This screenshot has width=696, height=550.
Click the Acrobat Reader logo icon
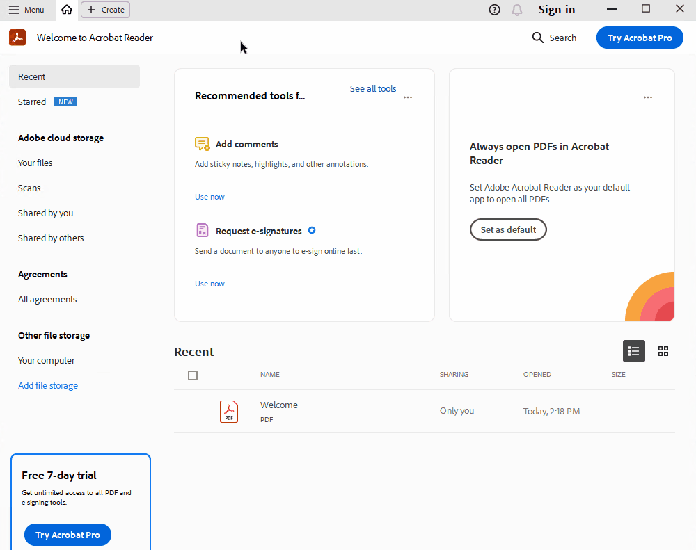[17, 38]
